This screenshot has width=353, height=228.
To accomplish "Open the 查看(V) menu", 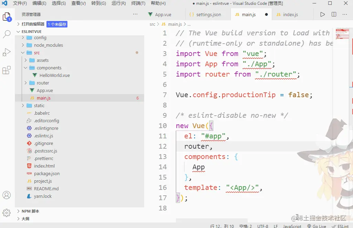I will (x=78, y=3).
